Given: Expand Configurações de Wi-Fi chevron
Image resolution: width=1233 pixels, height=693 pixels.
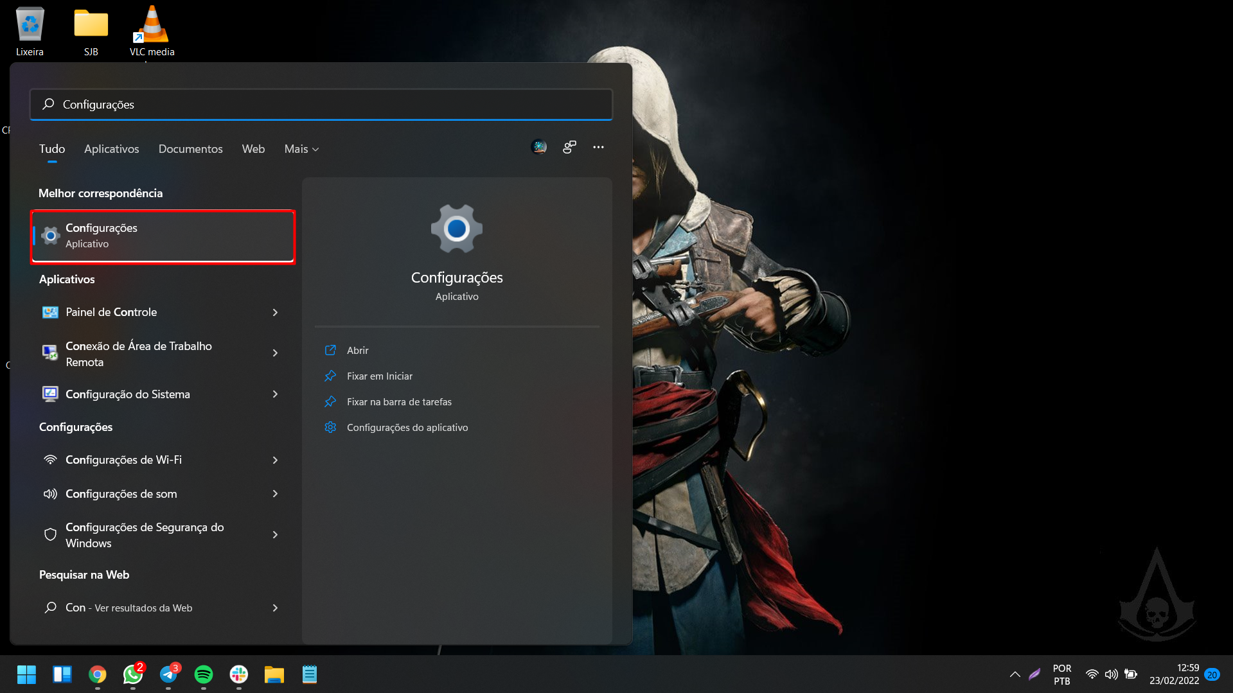Looking at the screenshot, I should tap(275, 460).
